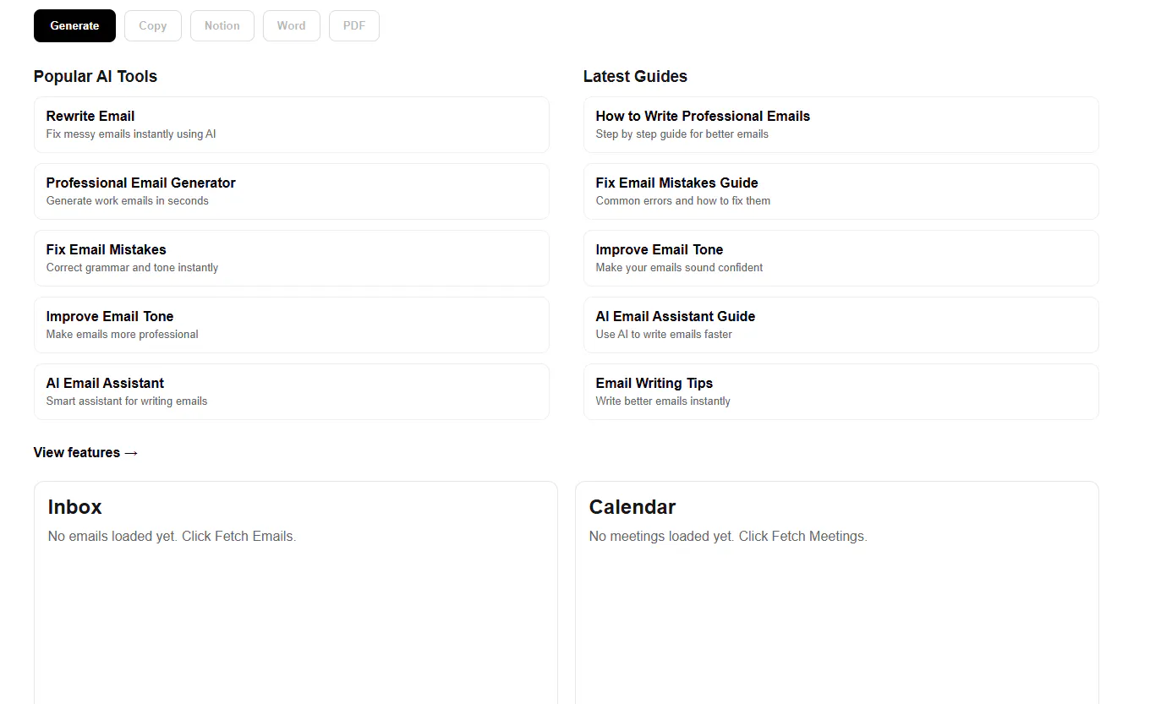Click 'Smart assistant for writing emails' text
Viewport: 1150px width, 704px height.
(x=127, y=401)
